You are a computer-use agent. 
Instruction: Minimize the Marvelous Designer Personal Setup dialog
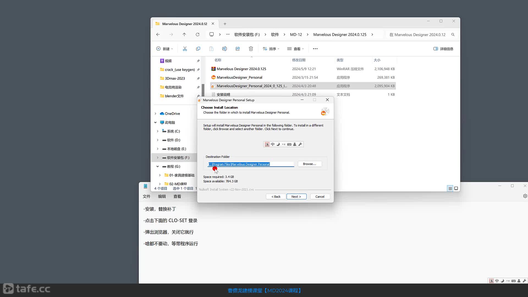[302, 100]
